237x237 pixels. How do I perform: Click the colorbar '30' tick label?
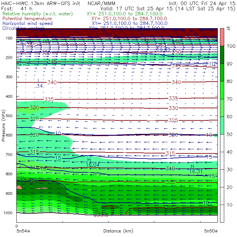(x=229, y=170)
